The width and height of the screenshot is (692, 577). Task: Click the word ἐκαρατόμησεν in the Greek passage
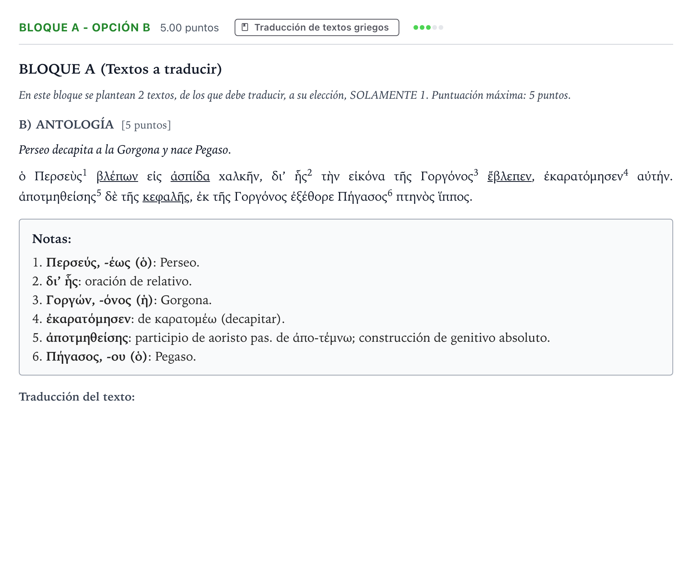[x=583, y=177]
